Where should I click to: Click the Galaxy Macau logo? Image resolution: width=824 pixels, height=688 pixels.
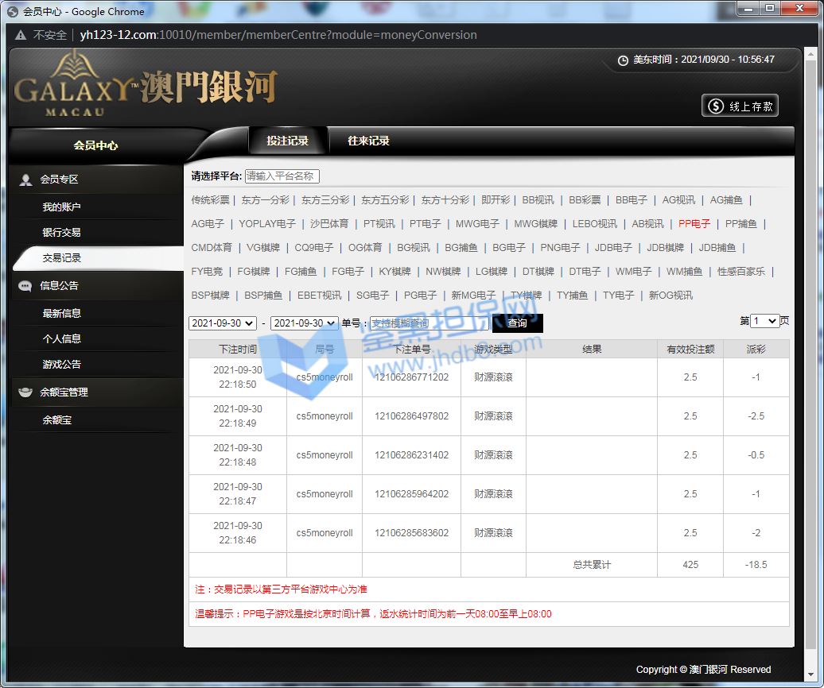(146, 84)
